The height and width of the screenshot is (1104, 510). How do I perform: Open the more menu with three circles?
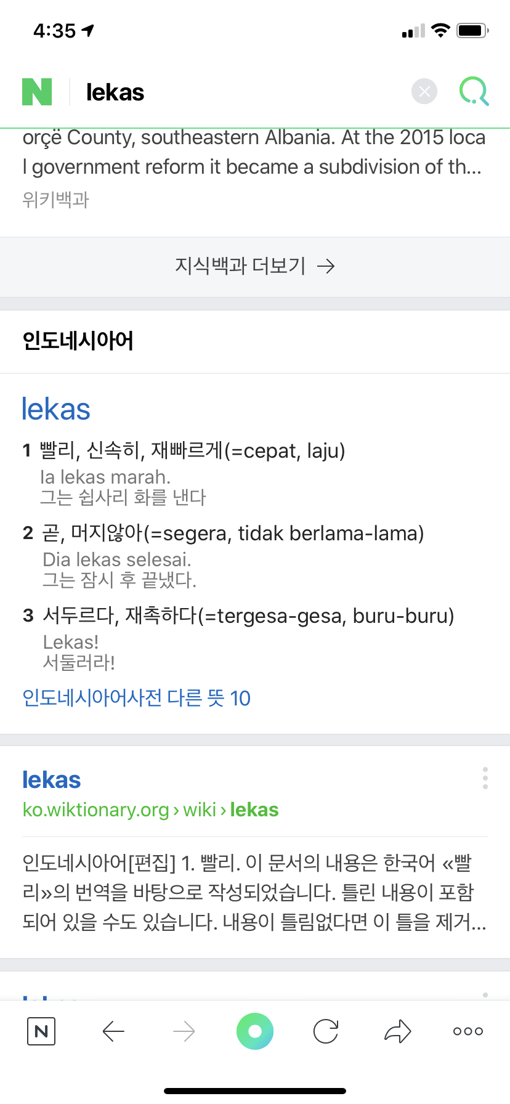(468, 1031)
